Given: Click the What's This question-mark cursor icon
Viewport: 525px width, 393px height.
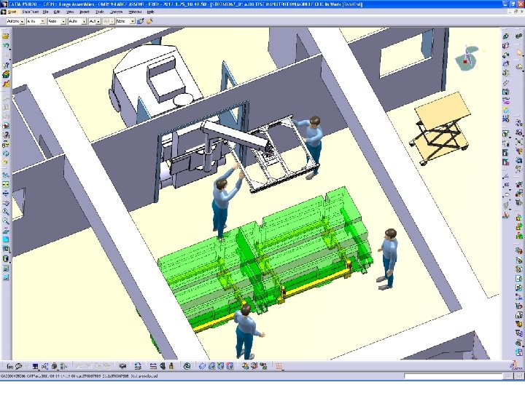Looking at the screenshot, I should point(6,65).
